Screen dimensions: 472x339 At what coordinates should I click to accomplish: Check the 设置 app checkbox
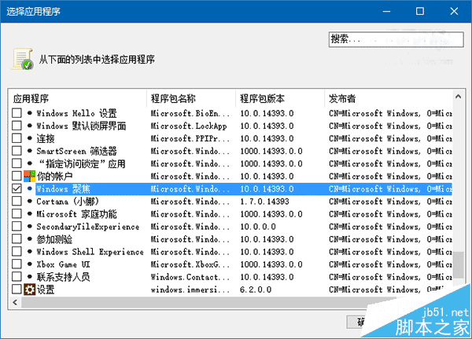click(x=17, y=290)
